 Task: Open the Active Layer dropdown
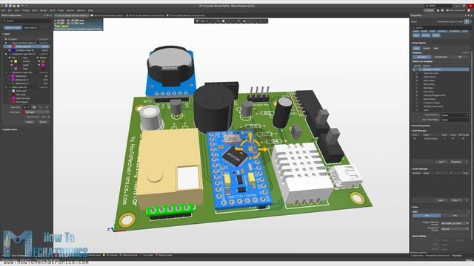click(x=36, y=112)
